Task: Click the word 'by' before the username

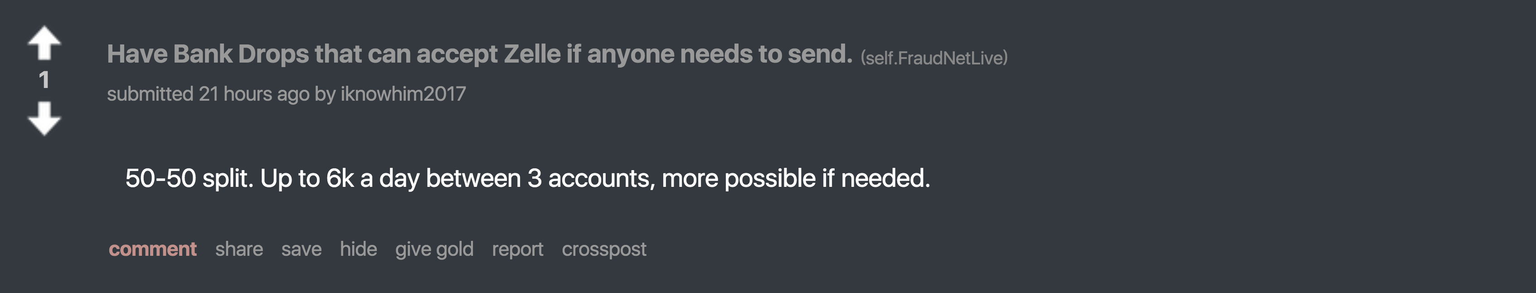Action: pos(325,94)
